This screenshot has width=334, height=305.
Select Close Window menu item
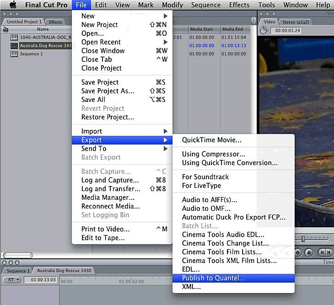122,51
